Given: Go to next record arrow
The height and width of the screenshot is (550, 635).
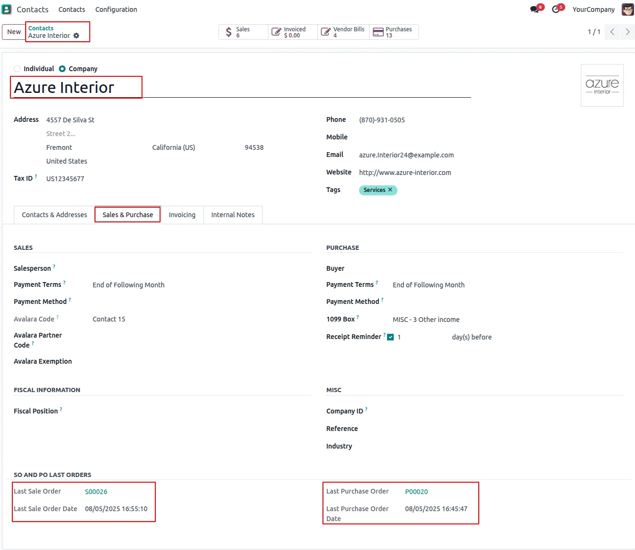Looking at the screenshot, I should (x=627, y=32).
